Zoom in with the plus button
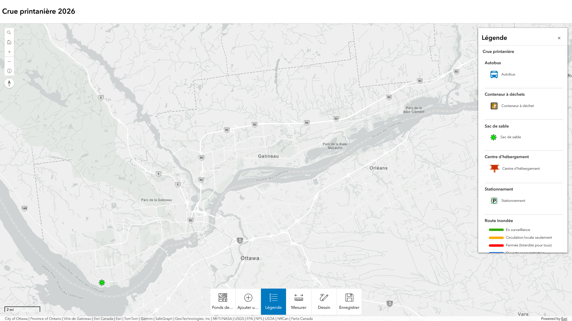The image size is (572, 321). coord(9,52)
